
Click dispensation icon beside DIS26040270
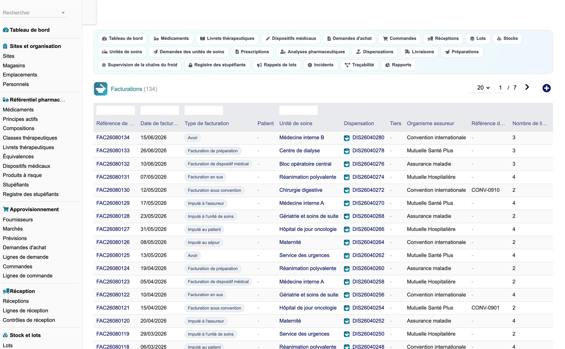pyautogui.click(x=347, y=203)
